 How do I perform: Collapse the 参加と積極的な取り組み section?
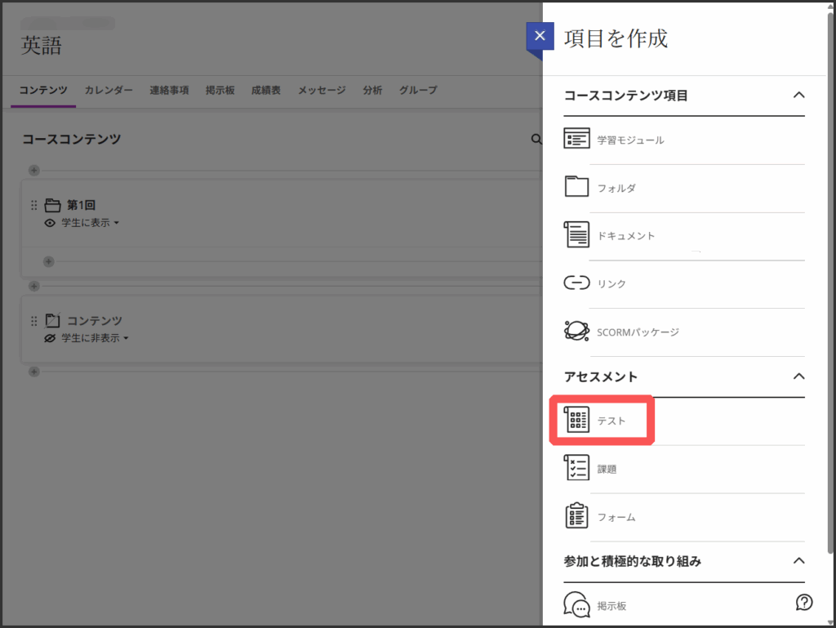point(799,561)
